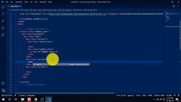This screenshot has height=102, width=181.
Task: Click the code minimap preview
Action: point(172,20)
